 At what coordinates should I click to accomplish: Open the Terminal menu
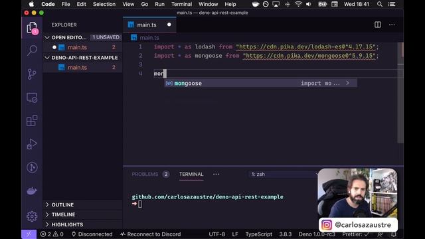[x=181, y=5]
